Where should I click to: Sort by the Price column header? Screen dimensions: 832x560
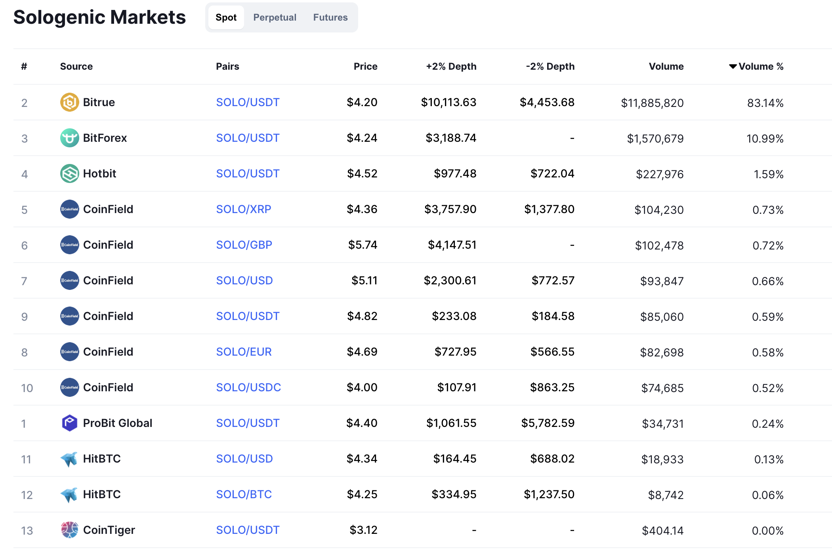[x=365, y=67]
